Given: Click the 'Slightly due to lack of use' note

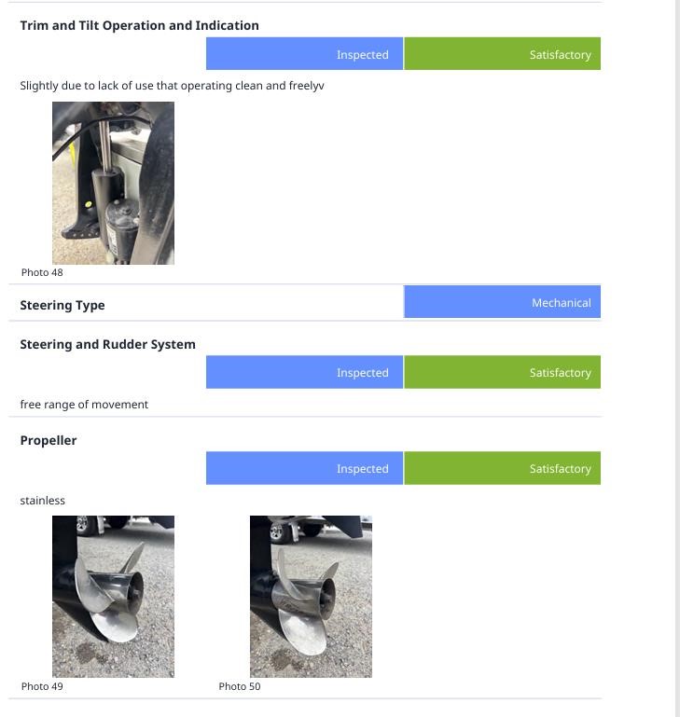Looking at the screenshot, I should tap(173, 86).
